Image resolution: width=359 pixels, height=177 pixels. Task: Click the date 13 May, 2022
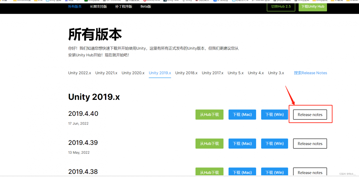click(x=79, y=153)
